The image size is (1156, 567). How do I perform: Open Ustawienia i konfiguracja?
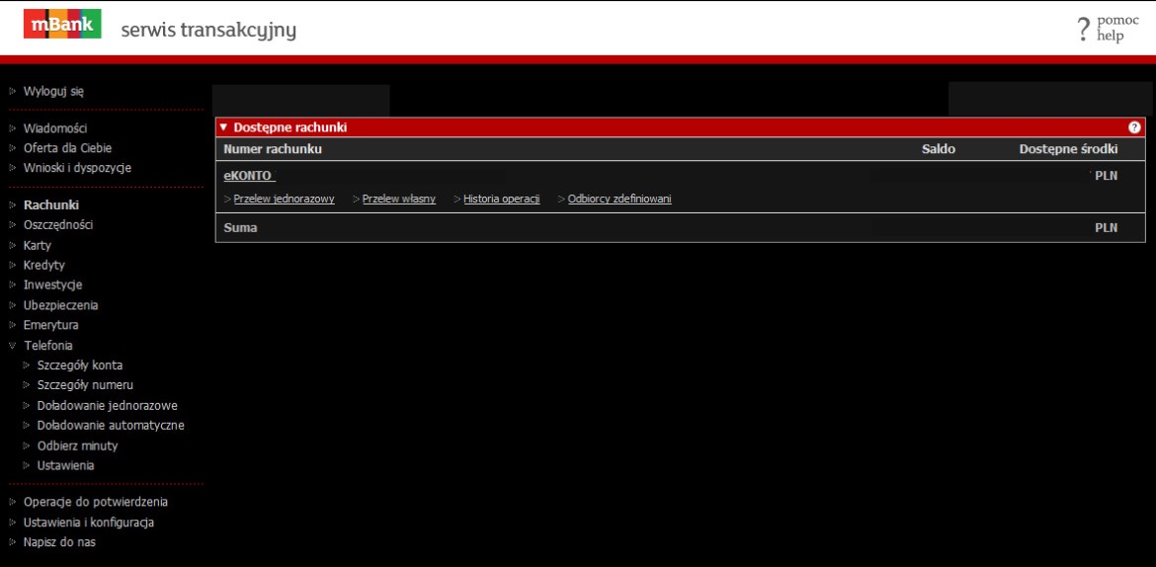[89, 523]
